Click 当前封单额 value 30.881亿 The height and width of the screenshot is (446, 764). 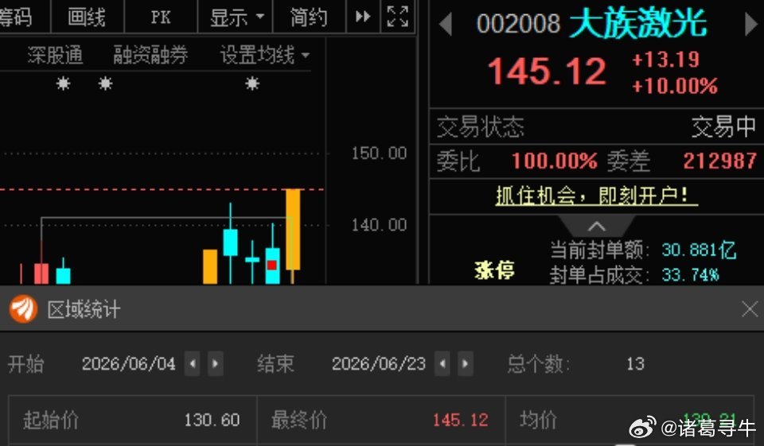(699, 250)
